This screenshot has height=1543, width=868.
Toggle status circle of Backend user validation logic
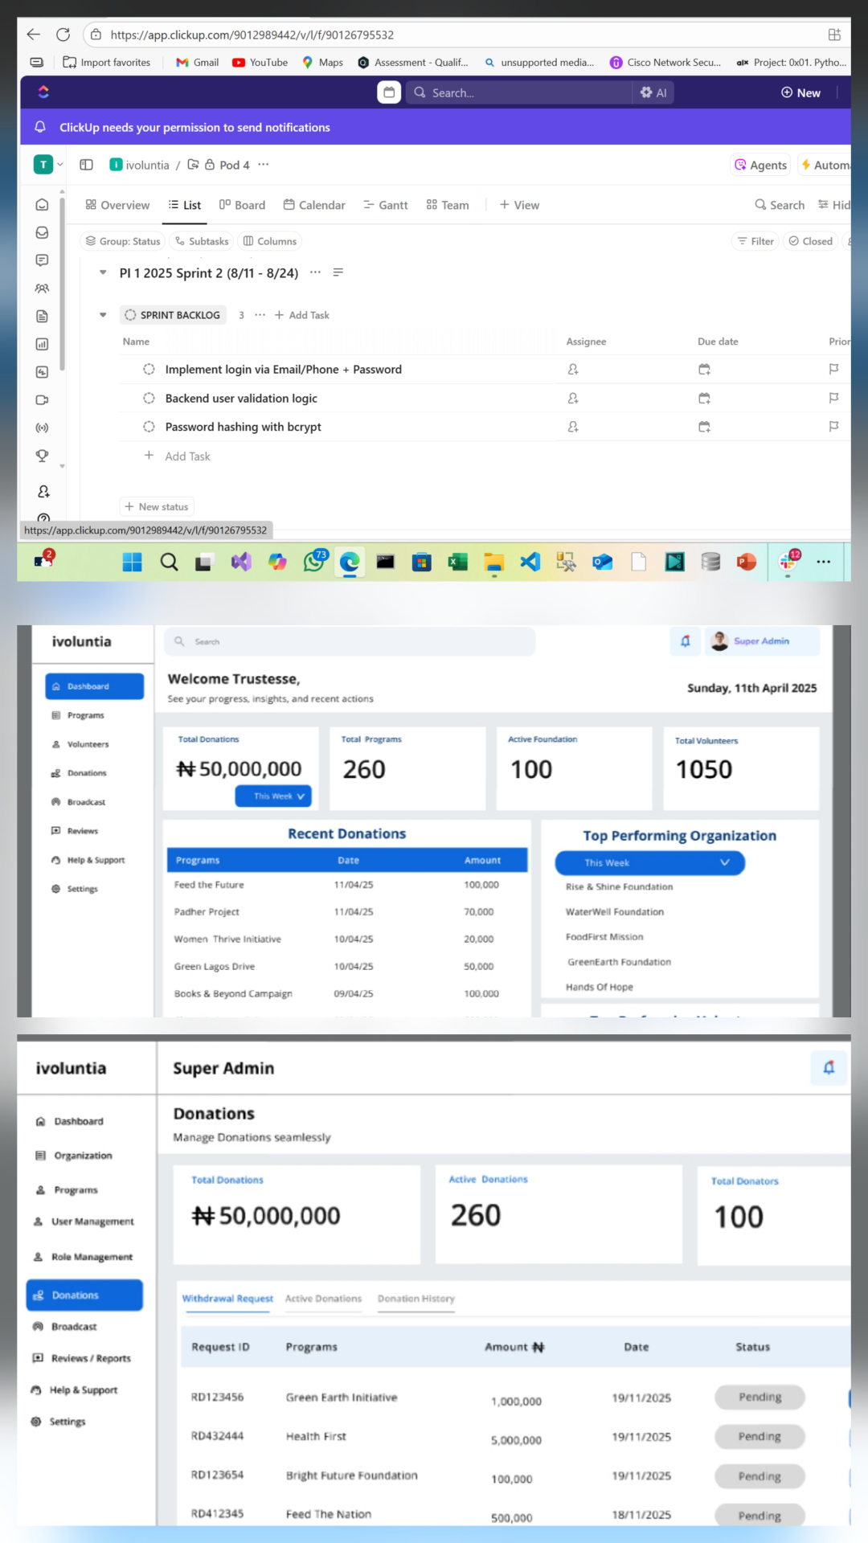(149, 398)
